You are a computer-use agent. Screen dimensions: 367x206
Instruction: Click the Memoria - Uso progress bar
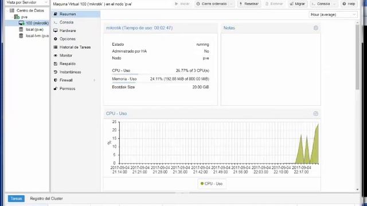pos(161,82)
